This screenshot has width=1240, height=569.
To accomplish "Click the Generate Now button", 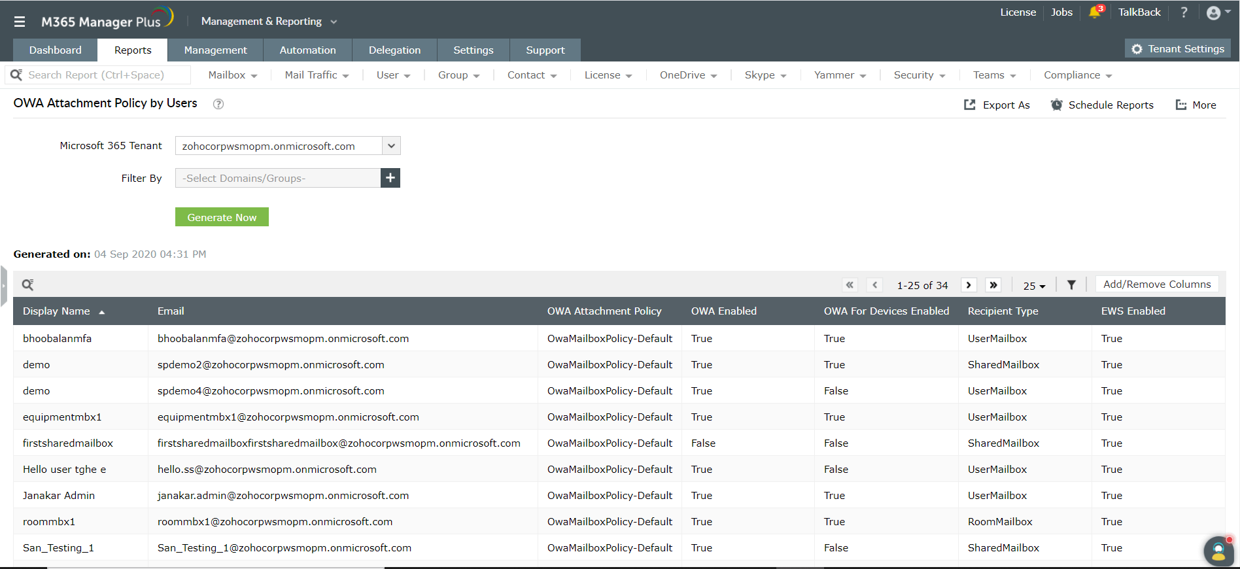I will point(222,217).
